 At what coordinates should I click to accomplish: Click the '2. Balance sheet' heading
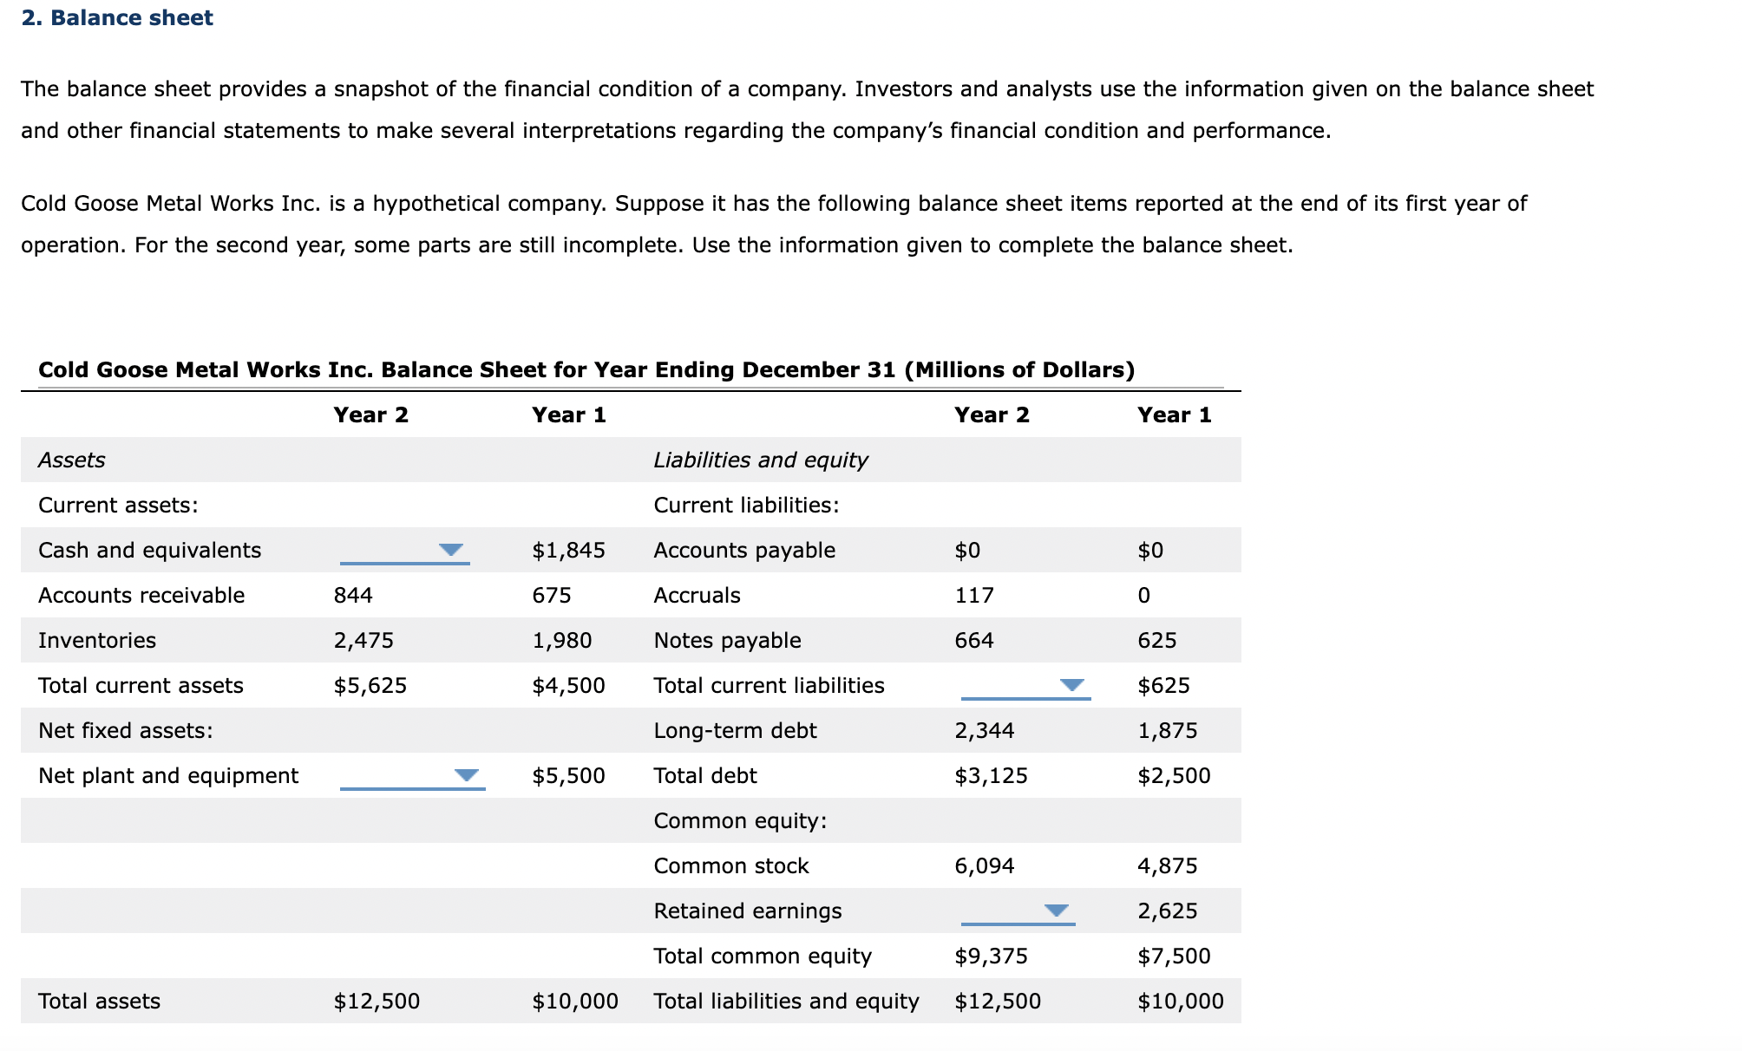pos(115,16)
